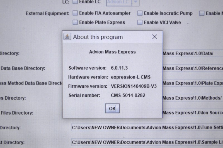Click the Data Base Directory label
The width and height of the screenshot is (223, 148).
[23, 68]
